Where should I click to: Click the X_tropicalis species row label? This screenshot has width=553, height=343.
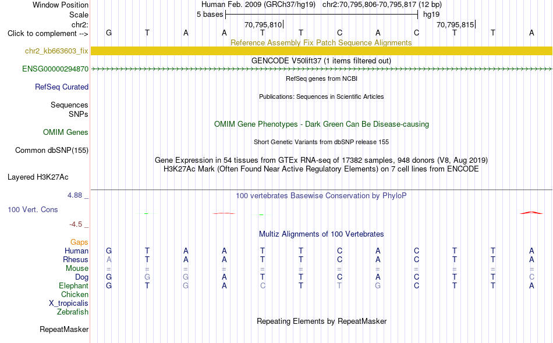69,303
